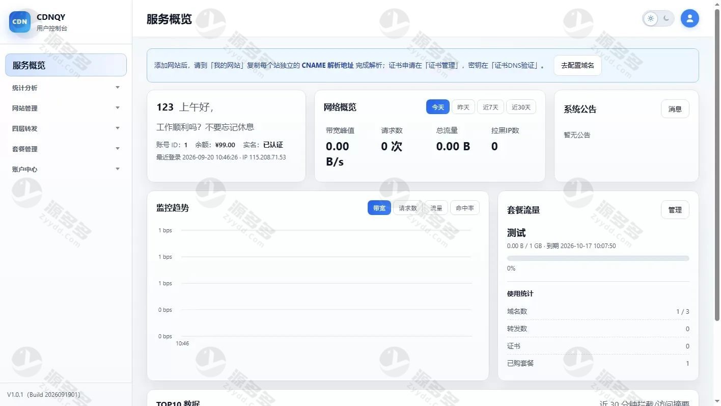Open 账户中心 sidebar item
This screenshot has height=406, width=721.
click(66, 169)
